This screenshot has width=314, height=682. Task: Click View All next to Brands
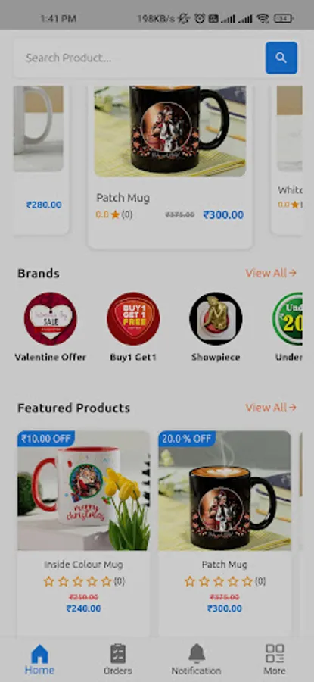point(271,273)
